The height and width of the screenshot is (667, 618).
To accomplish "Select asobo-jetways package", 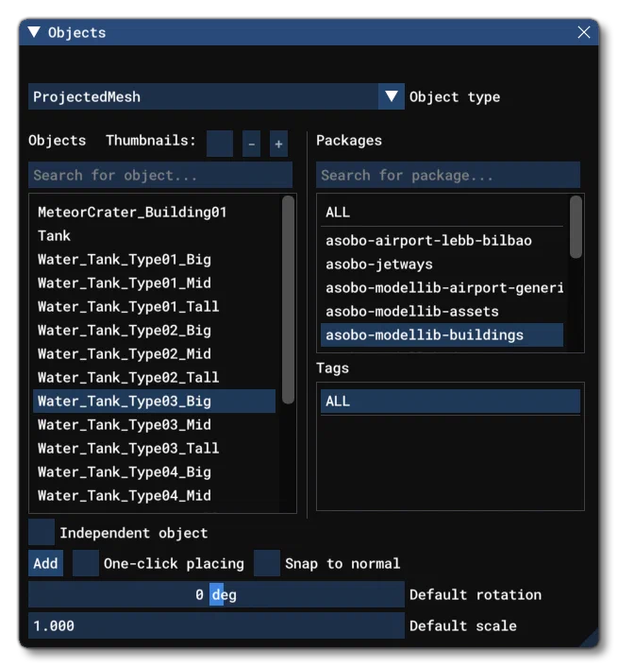I will pos(442,264).
